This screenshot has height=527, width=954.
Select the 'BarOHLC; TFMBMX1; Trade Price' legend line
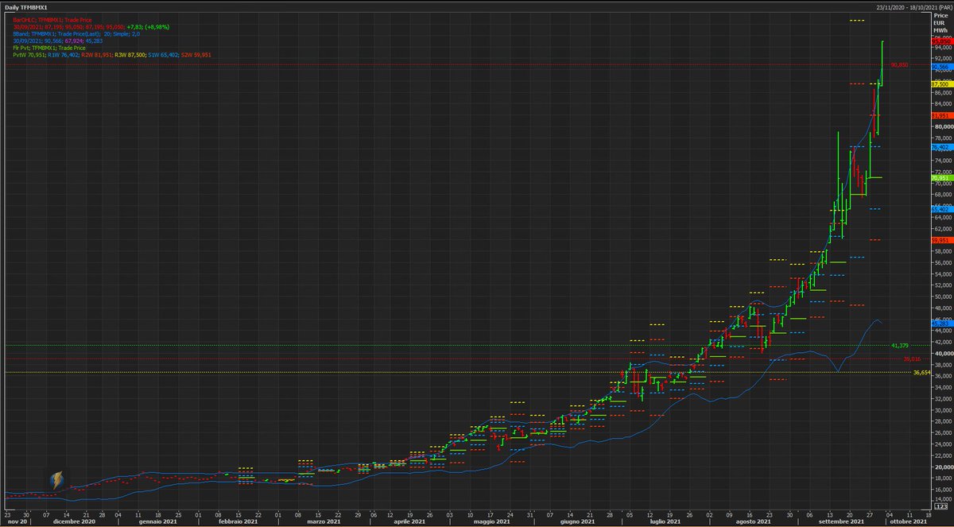pyautogui.click(x=52, y=20)
